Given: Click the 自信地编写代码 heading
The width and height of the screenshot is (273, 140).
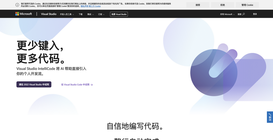Looking at the screenshot, I should pos(135,126).
